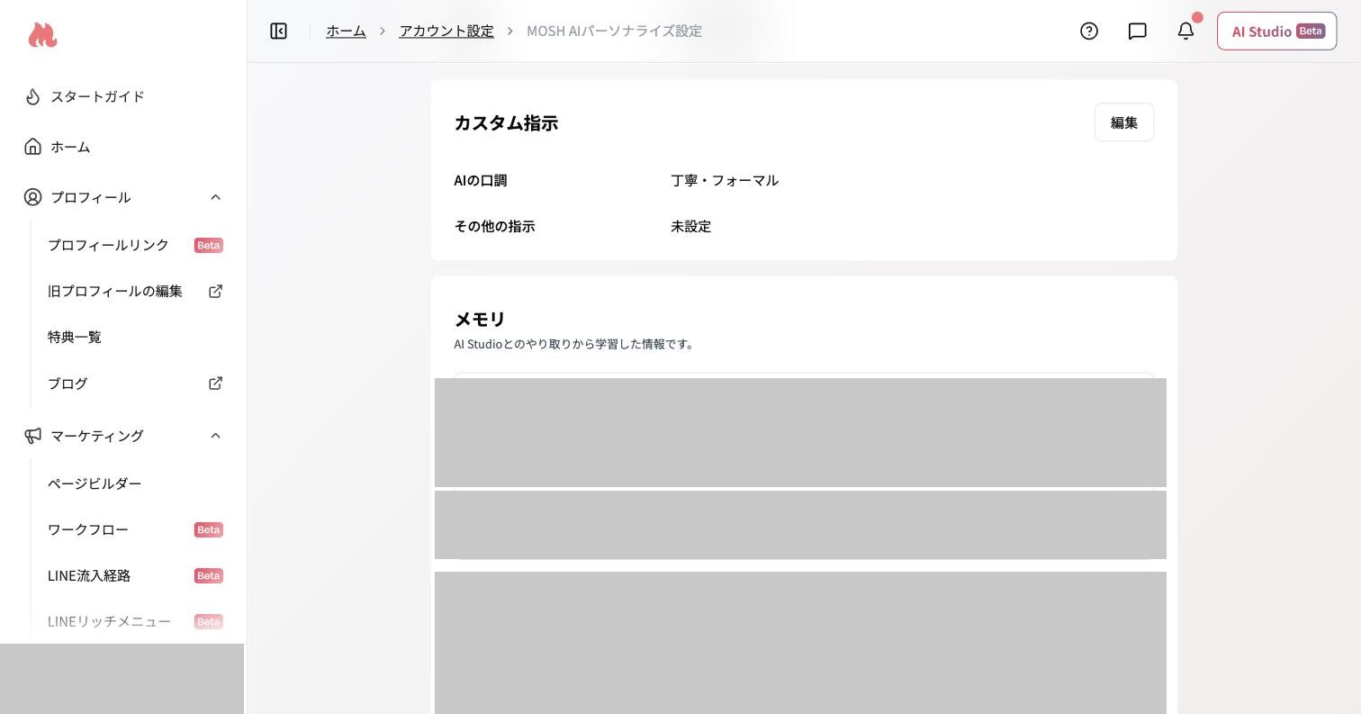Click the Beta badge beside LINE流入経路
Screen dimensions: 1361x714
[209, 575]
